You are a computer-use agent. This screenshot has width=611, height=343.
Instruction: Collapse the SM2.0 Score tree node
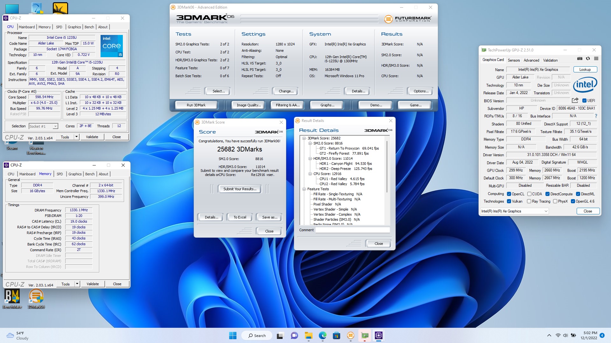(310, 143)
